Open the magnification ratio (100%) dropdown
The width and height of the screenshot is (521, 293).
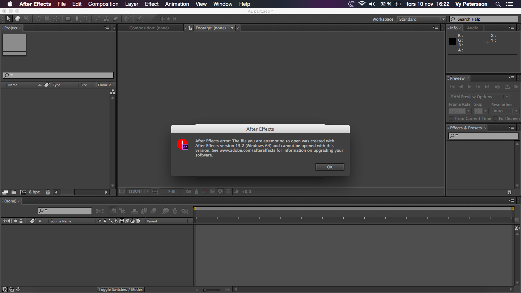coord(139,192)
